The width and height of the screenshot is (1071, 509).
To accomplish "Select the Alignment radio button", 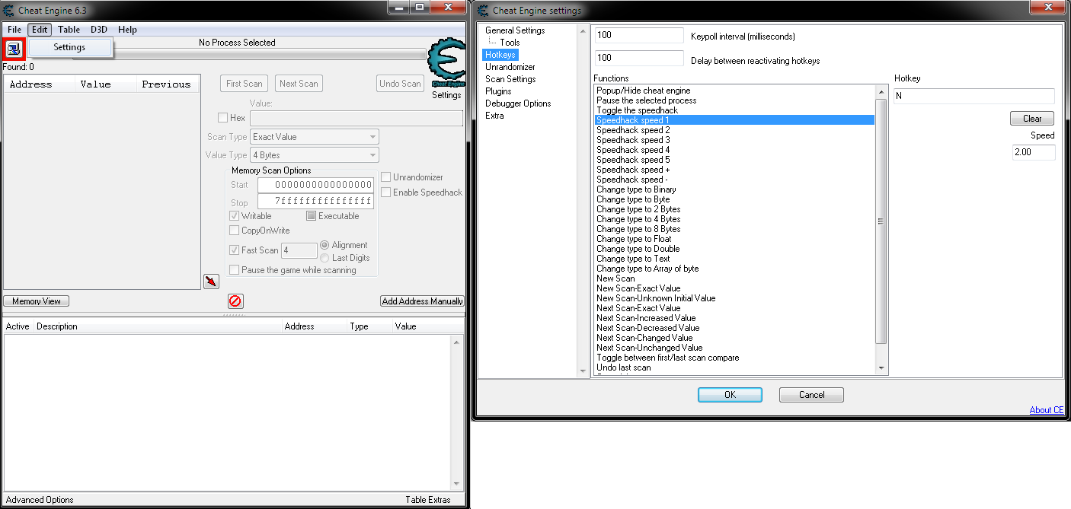I will [x=324, y=245].
